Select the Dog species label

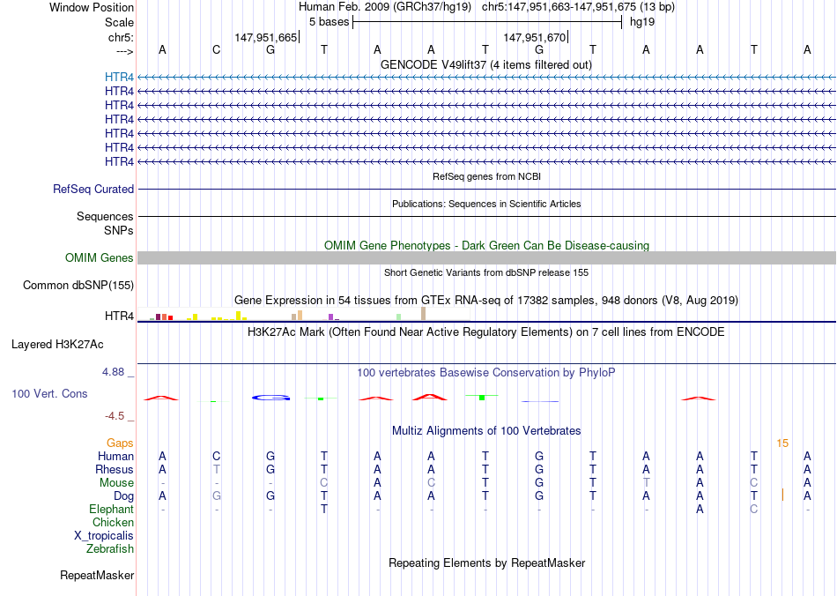tap(124, 496)
